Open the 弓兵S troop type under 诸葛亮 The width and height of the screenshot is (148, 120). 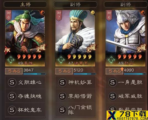64,71
